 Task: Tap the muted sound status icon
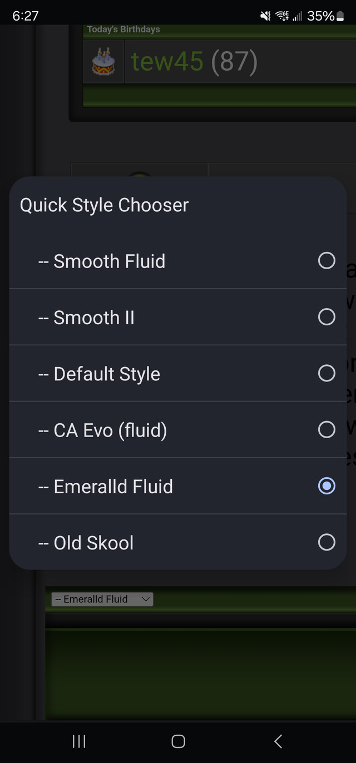point(265,17)
